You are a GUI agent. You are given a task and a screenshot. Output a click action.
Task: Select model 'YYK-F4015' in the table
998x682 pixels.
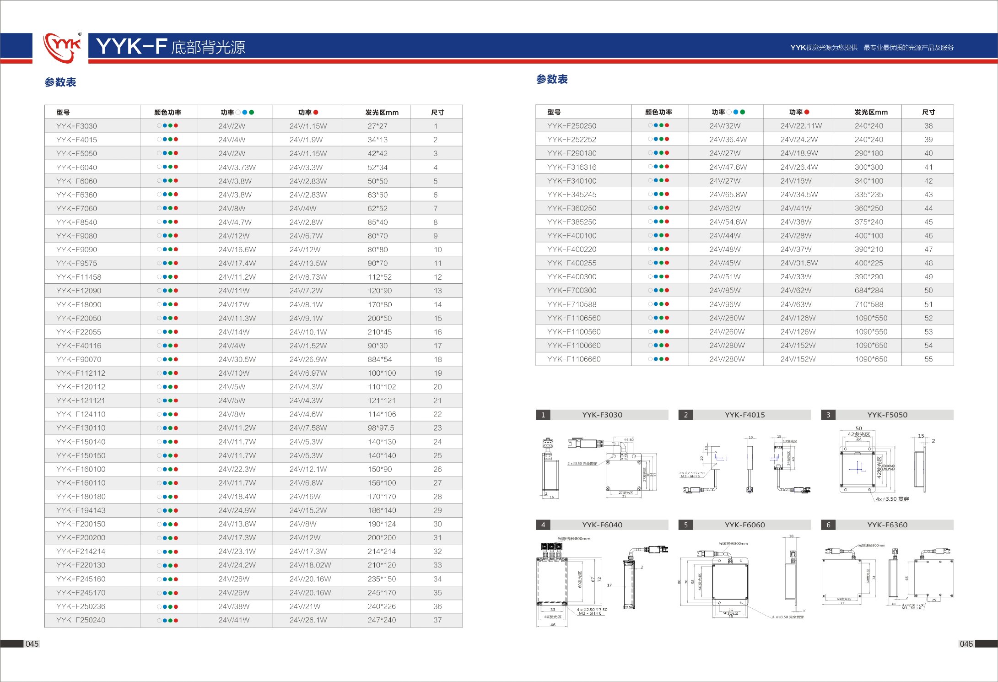76,140
